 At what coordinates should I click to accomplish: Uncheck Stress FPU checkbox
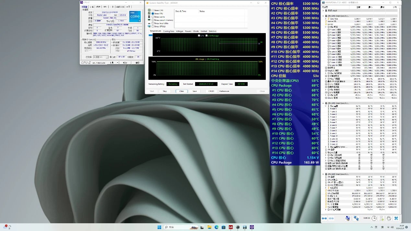(x=153, y=14)
